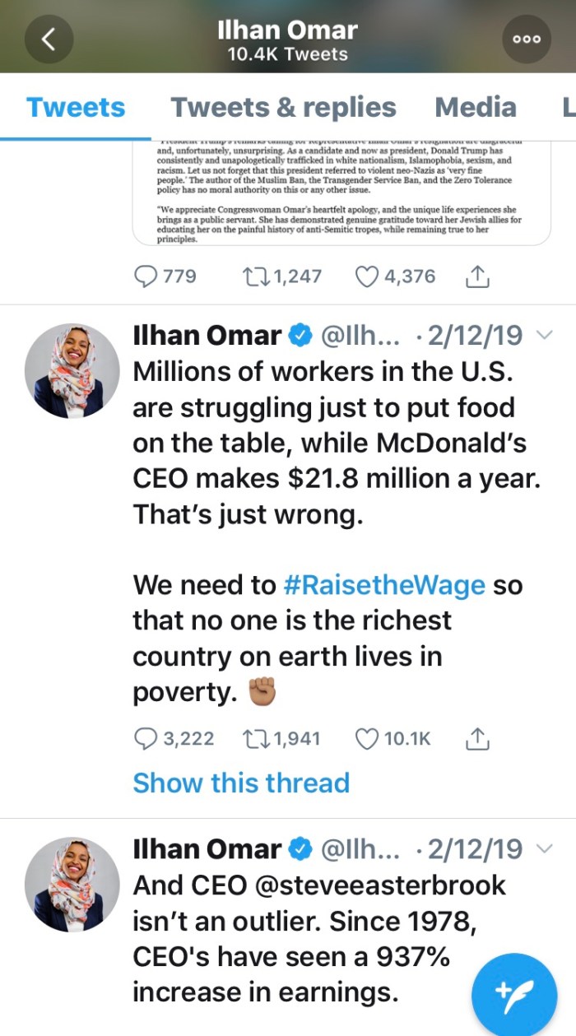This screenshot has height=1036, width=576.
Task: Switch to the Media tab
Action: [x=476, y=107]
